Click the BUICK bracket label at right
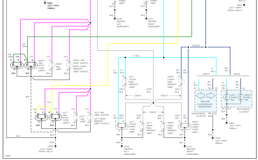 click(237, 74)
